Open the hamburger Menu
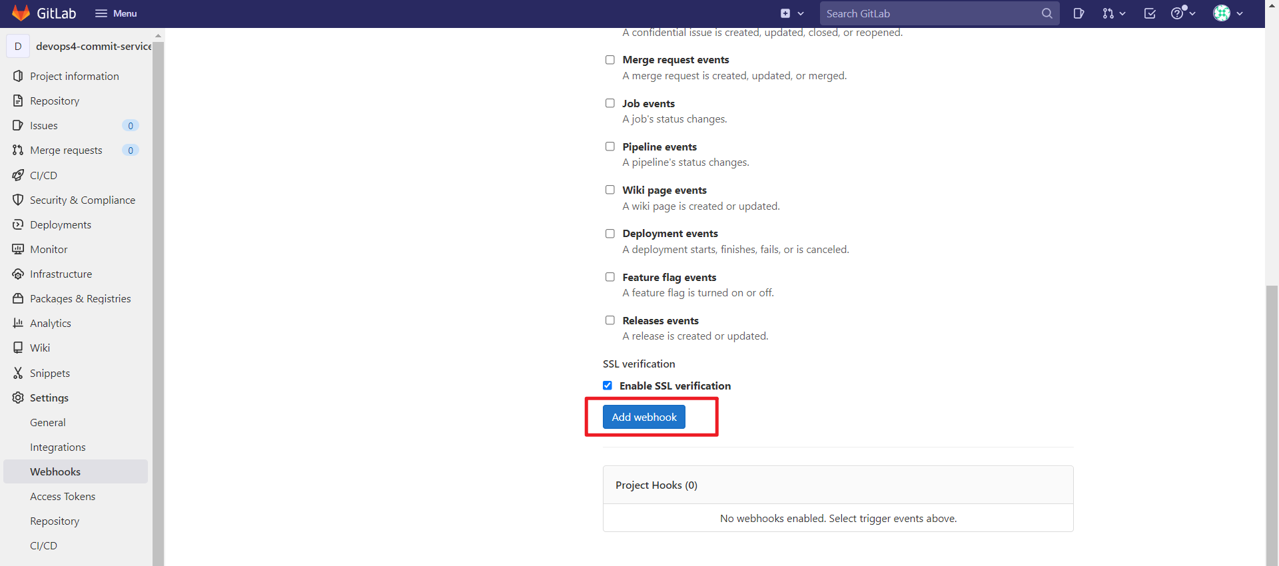The height and width of the screenshot is (566, 1279). (116, 13)
